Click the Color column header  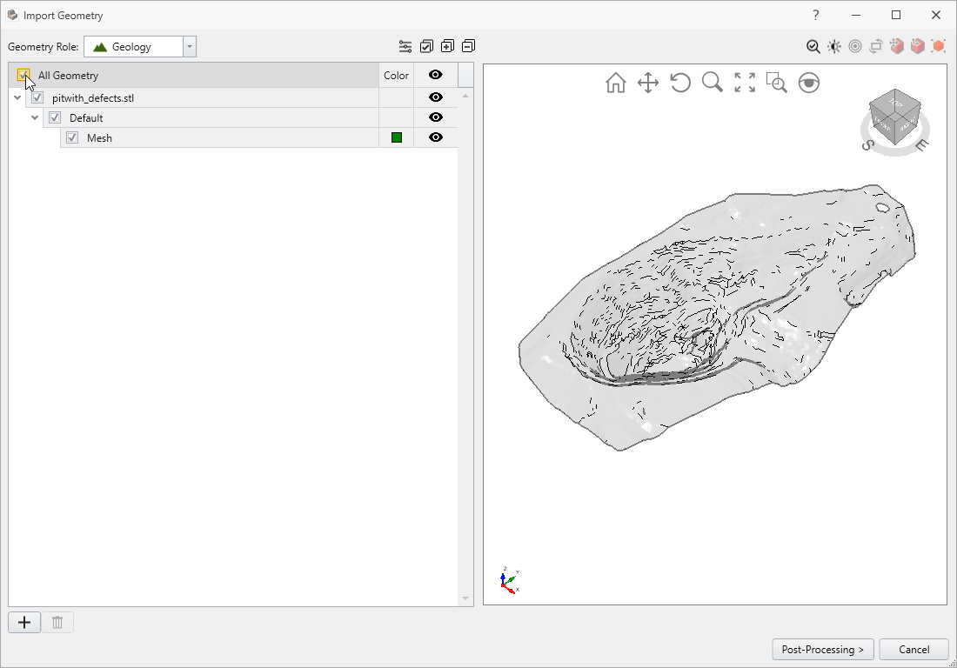(x=396, y=75)
